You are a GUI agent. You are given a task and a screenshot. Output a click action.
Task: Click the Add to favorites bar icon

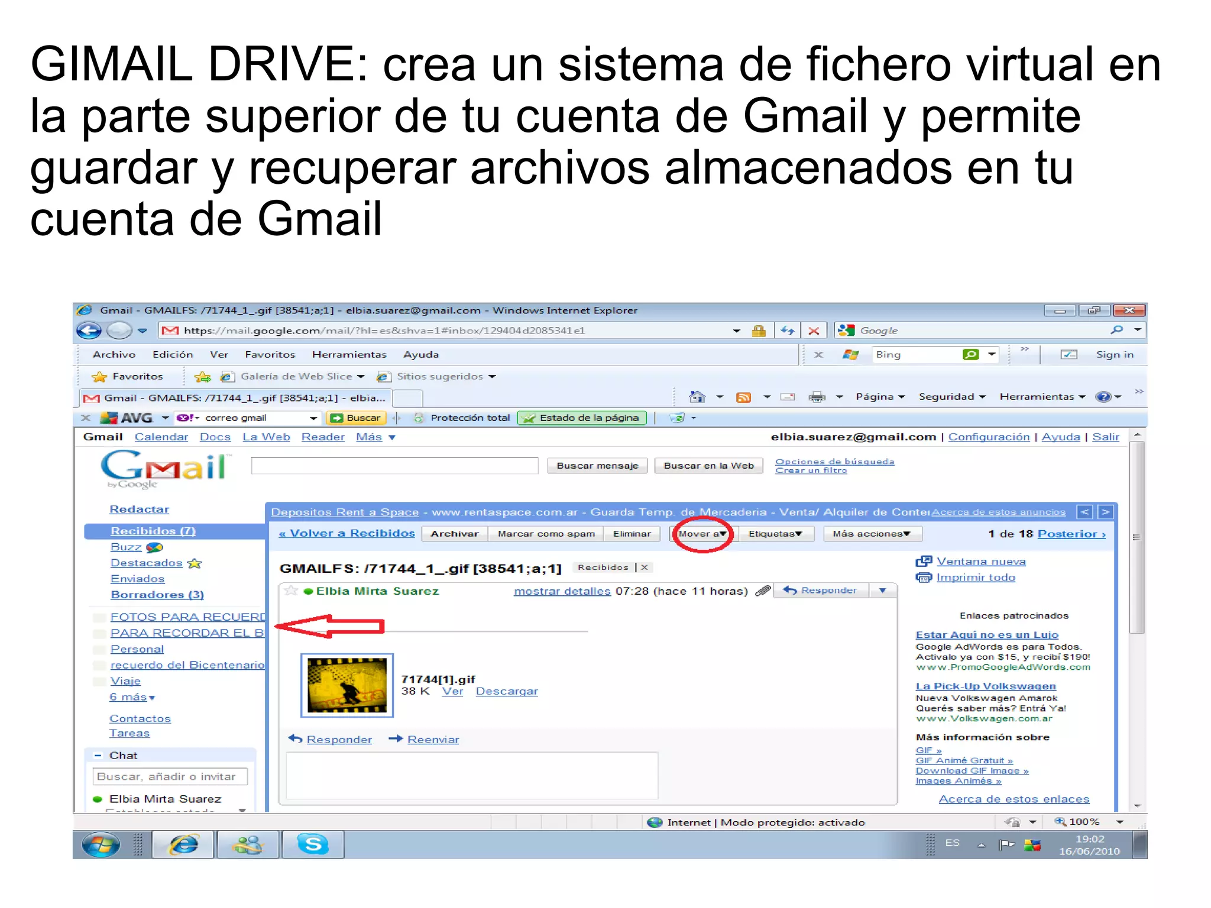(203, 377)
